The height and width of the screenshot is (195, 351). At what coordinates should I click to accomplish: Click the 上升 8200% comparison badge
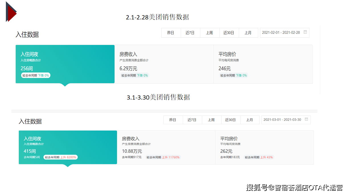coord(60,157)
